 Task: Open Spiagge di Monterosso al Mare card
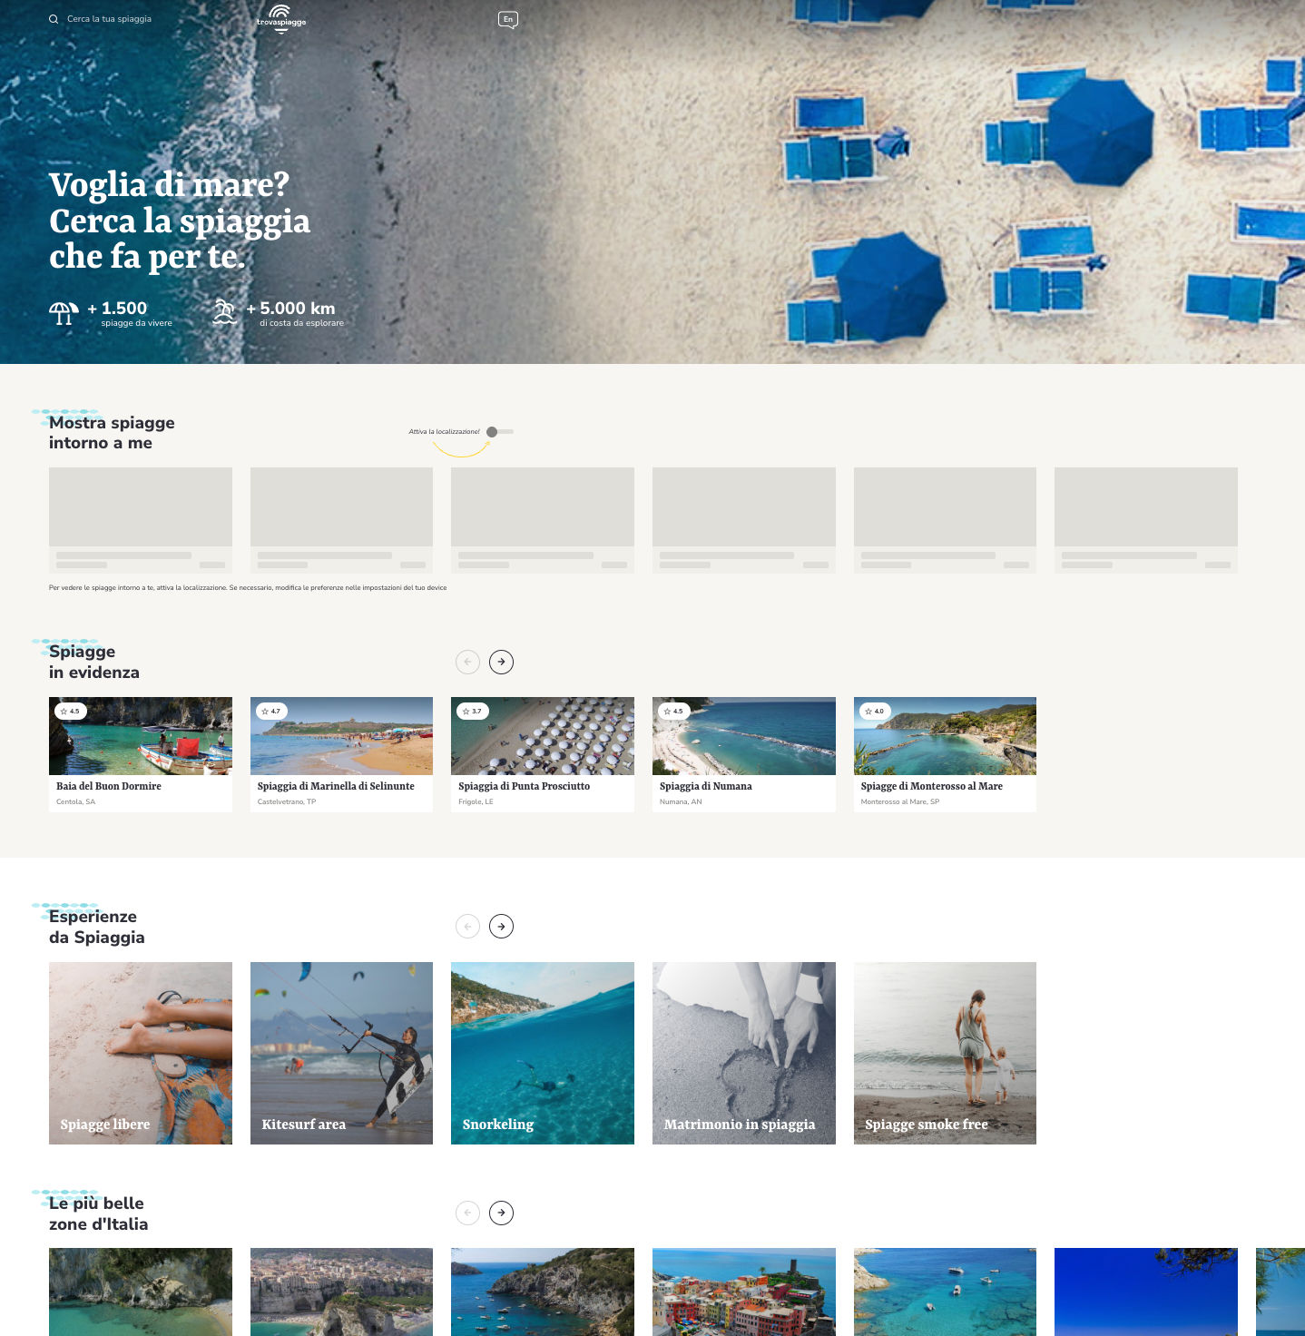click(945, 754)
